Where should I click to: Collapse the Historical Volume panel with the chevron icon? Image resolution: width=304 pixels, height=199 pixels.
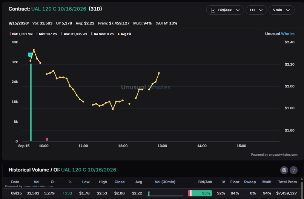[x=293, y=170]
